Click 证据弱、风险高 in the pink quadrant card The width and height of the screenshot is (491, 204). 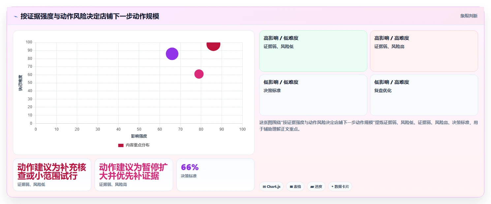[x=389, y=46]
